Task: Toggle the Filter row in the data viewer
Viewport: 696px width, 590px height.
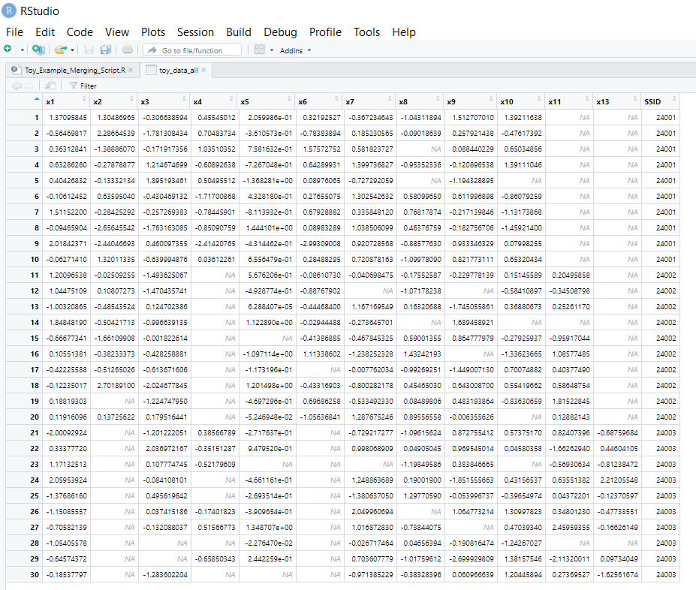Action: tap(84, 85)
